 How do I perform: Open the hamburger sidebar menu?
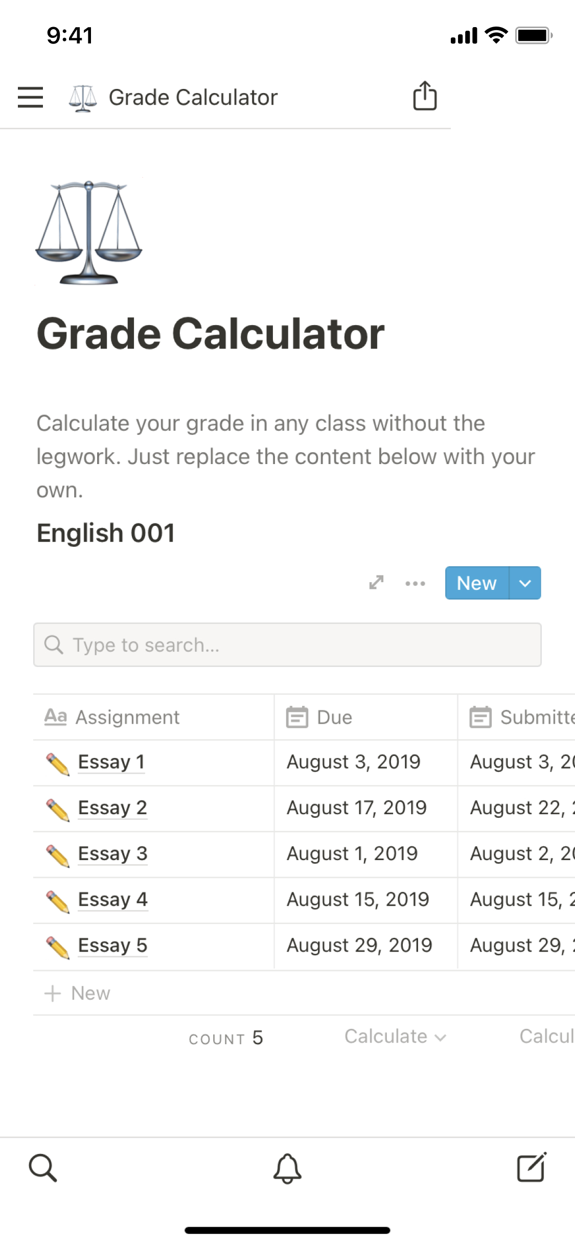click(30, 97)
